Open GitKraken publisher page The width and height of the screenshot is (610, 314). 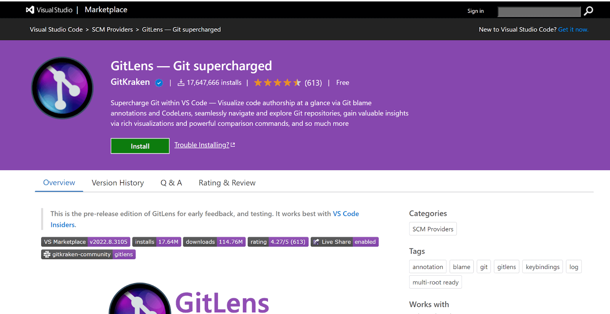(x=130, y=82)
